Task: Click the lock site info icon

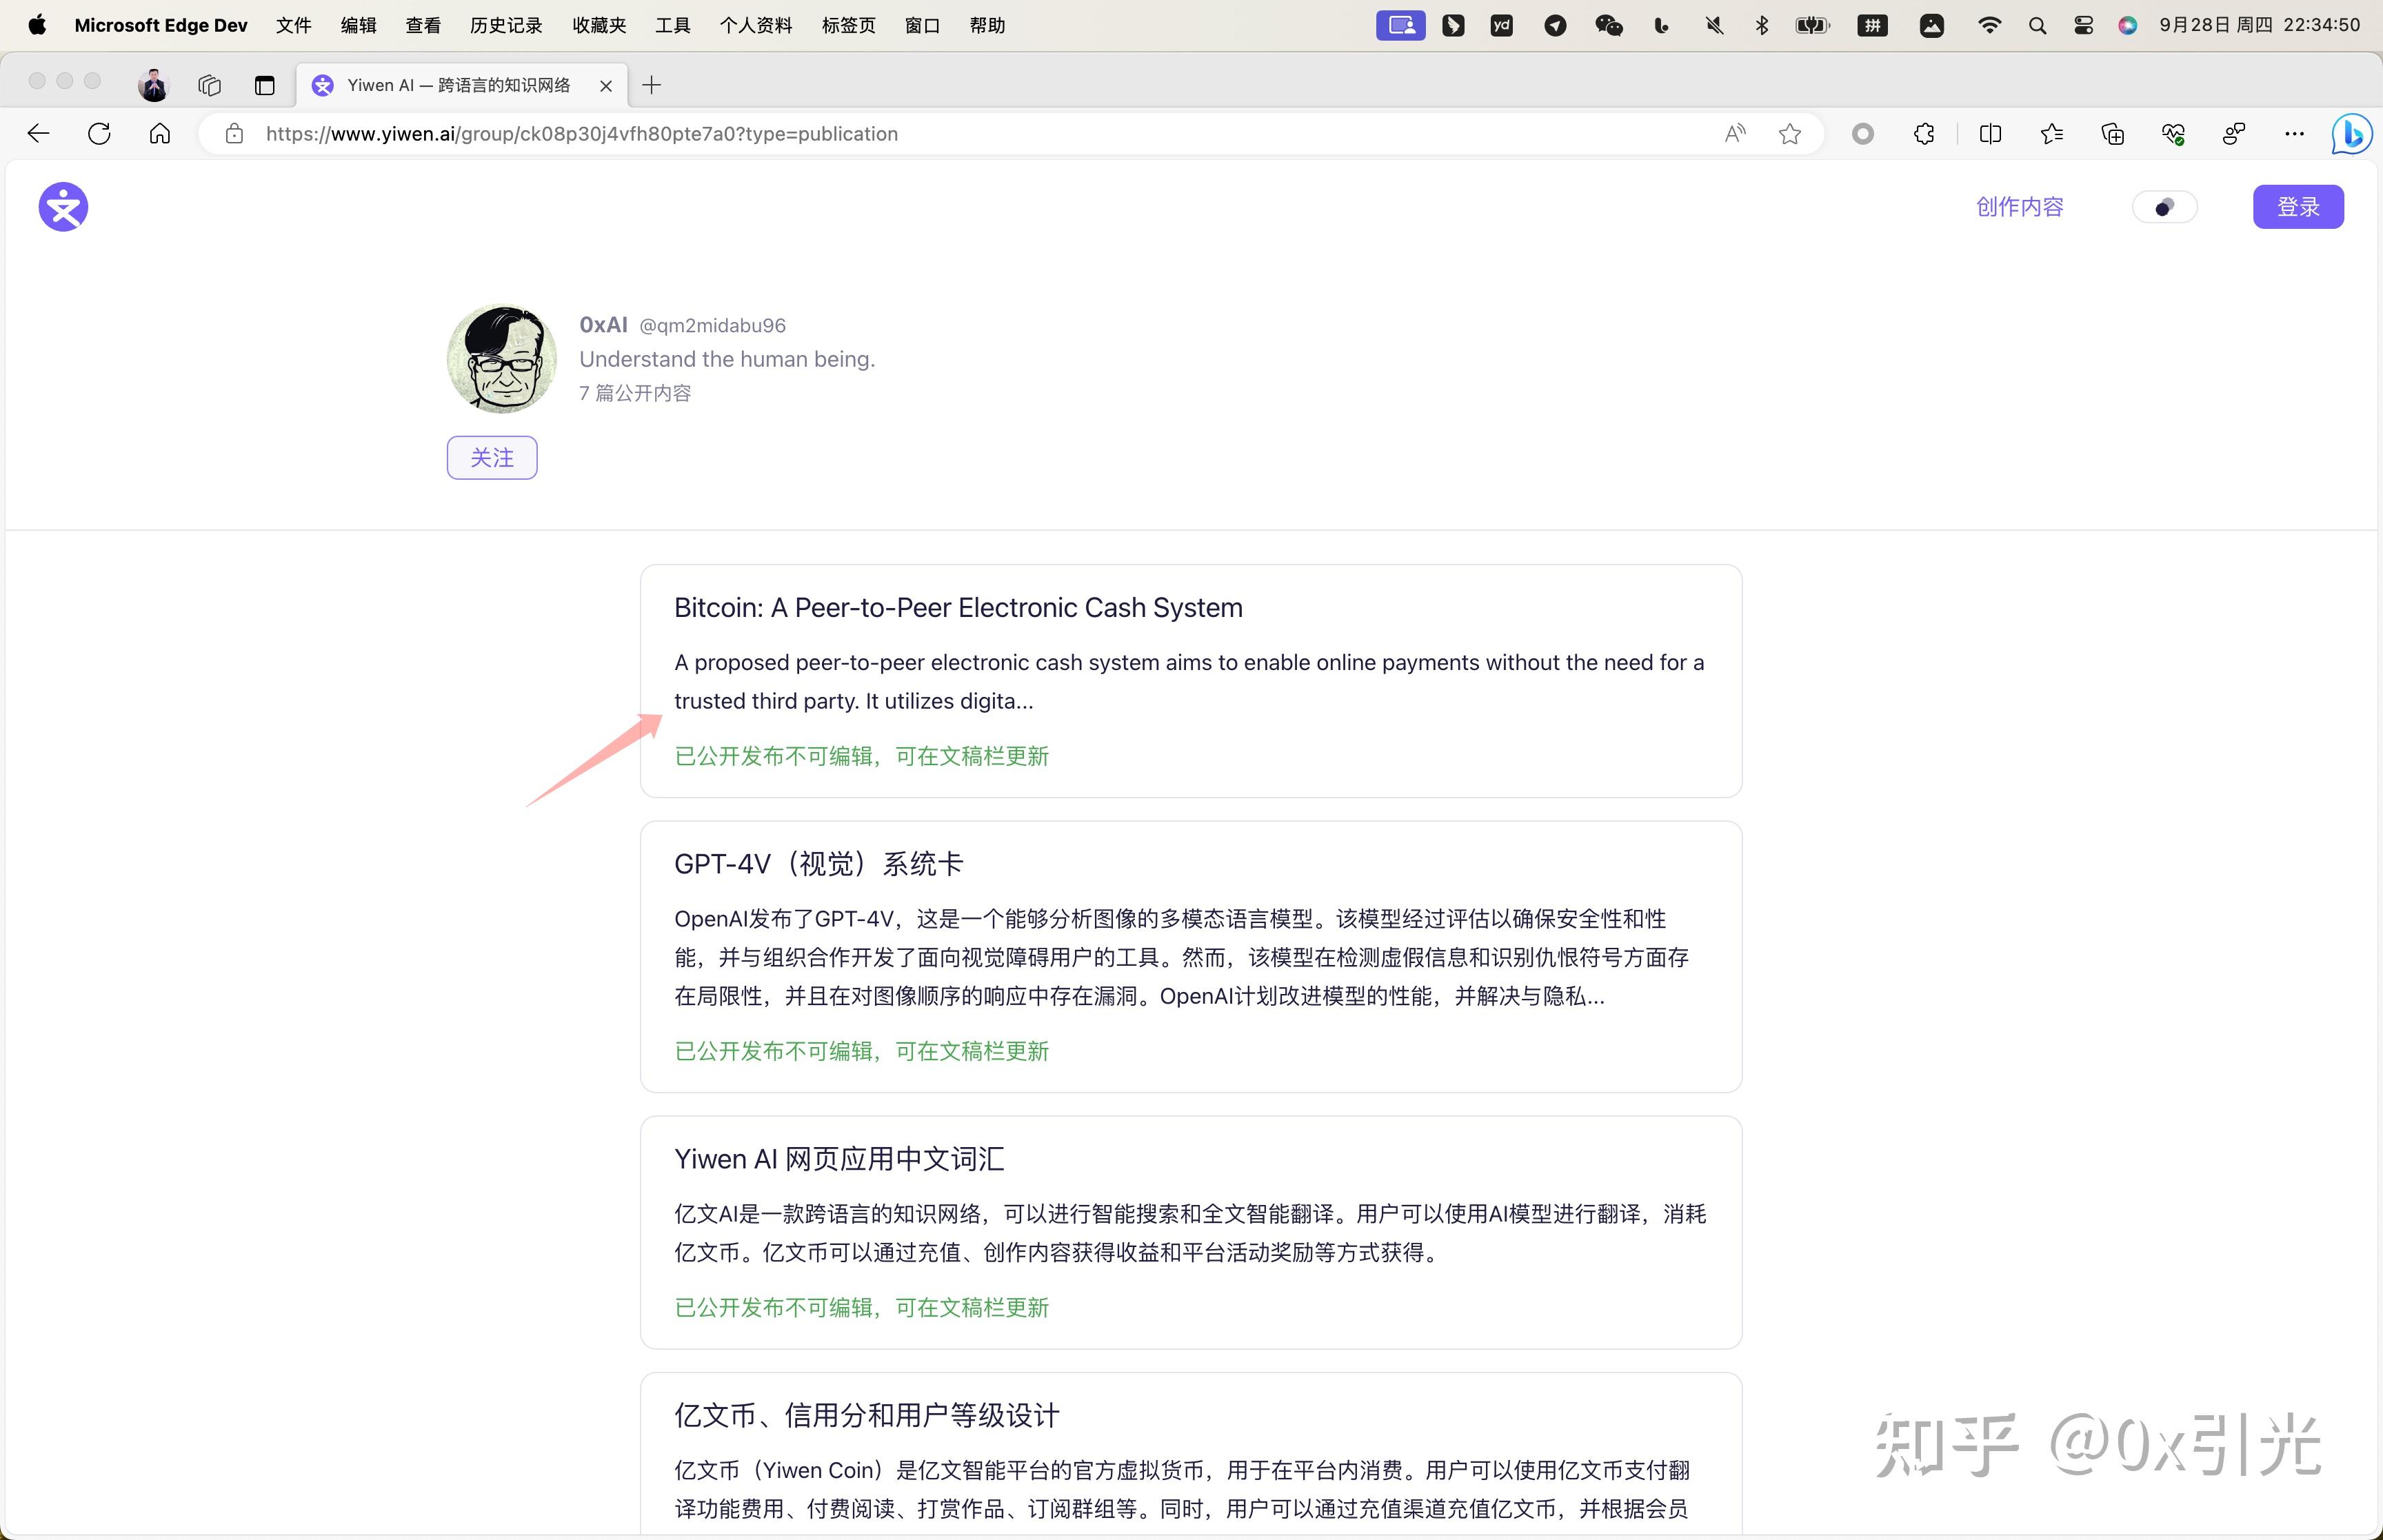Action: click(x=234, y=134)
